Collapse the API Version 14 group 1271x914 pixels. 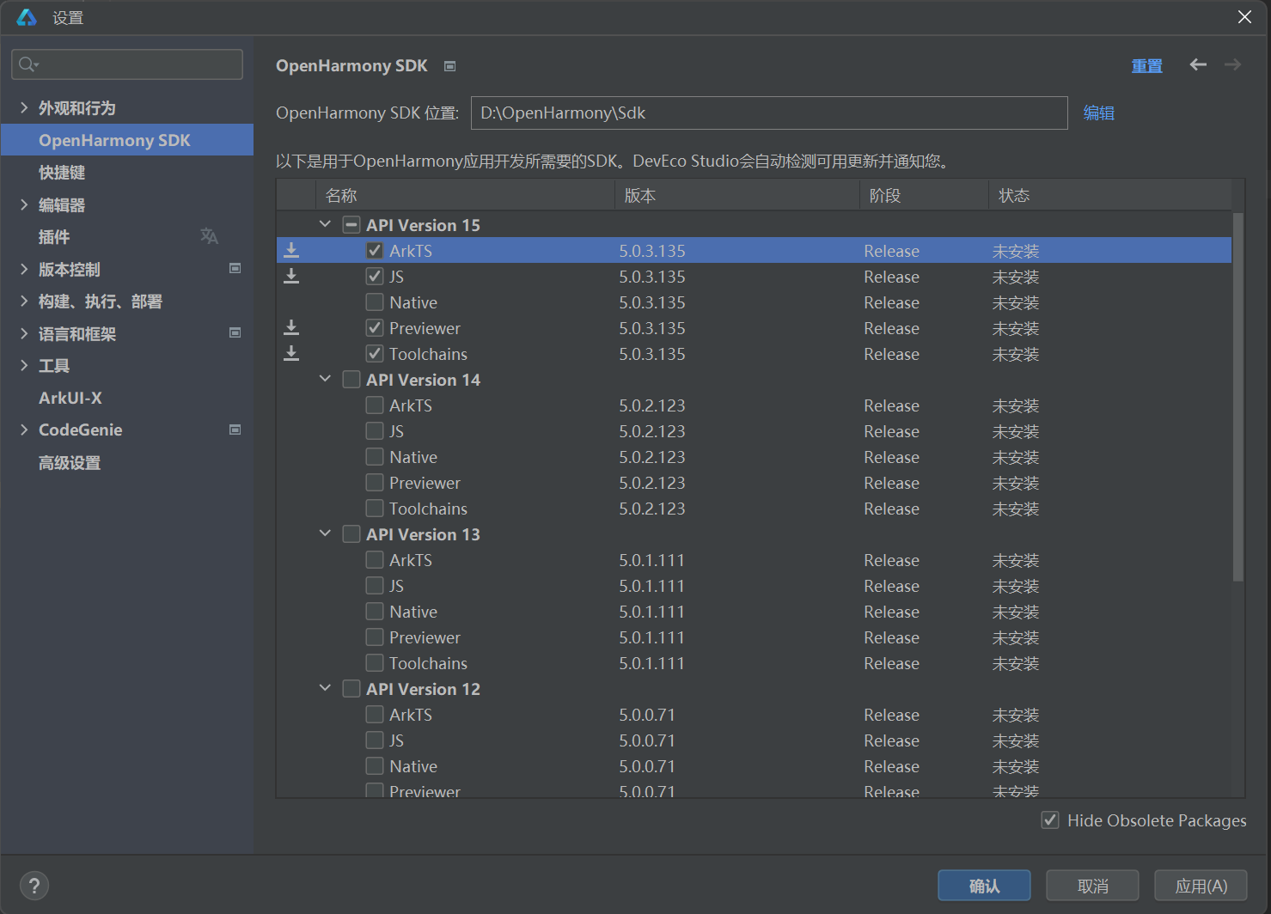325,379
